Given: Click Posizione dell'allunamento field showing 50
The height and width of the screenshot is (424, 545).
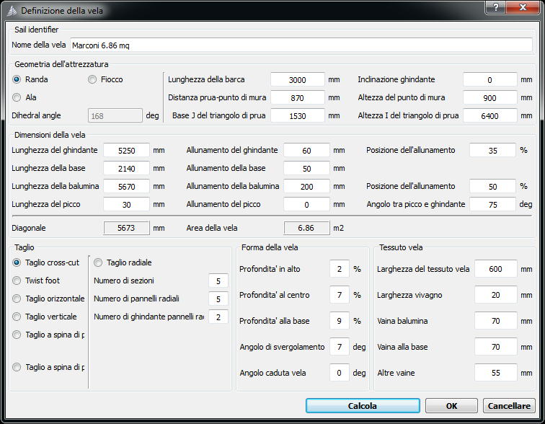Looking at the screenshot, I should point(492,187).
